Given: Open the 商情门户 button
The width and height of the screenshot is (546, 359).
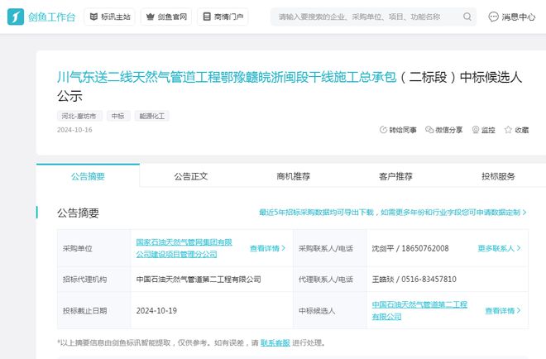Looking at the screenshot, I should click(x=223, y=17).
